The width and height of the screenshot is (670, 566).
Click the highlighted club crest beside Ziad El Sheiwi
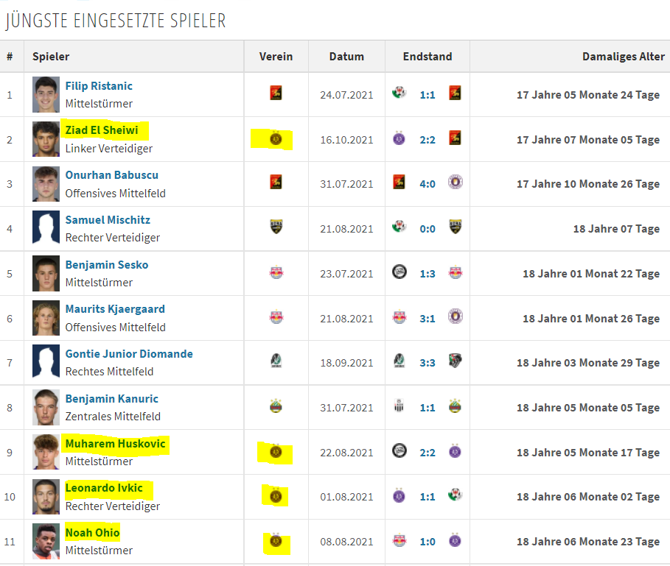click(x=276, y=138)
